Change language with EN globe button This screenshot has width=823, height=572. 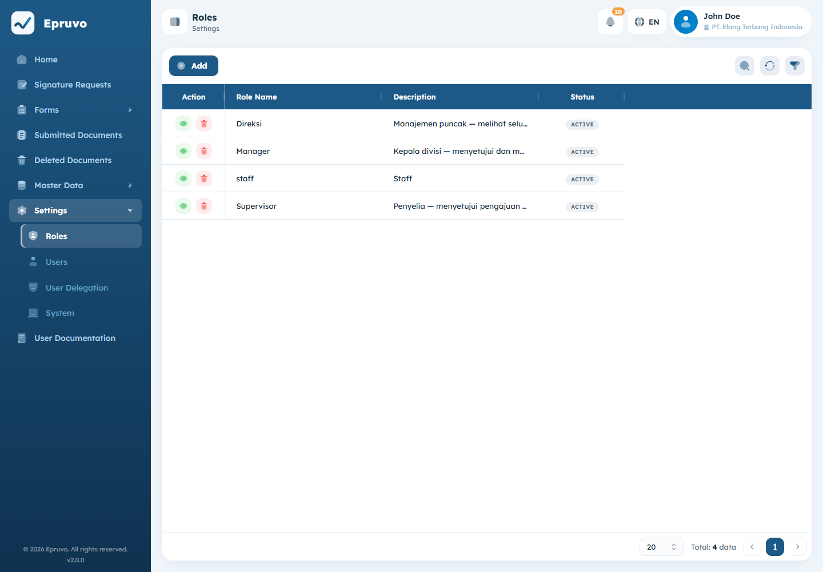pos(647,22)
